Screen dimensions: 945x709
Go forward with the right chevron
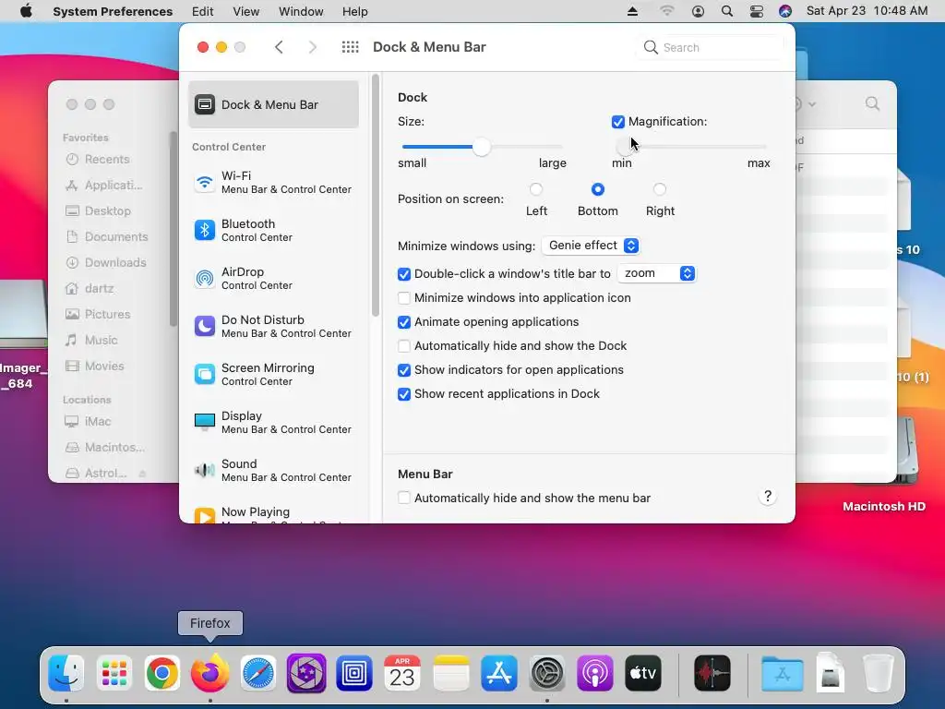(312, 47)
